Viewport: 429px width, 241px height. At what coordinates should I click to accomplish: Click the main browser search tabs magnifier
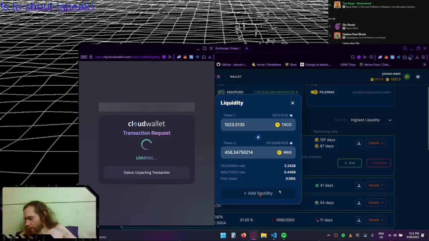(405, 48)
